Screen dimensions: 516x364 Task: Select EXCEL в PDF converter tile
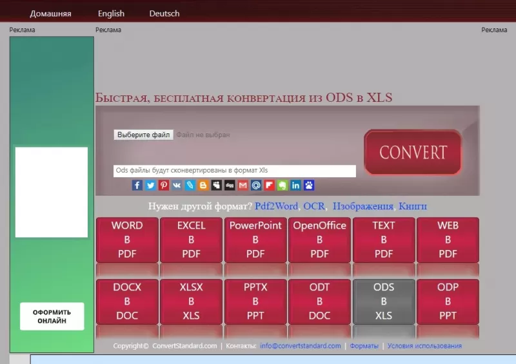(191, 240)
